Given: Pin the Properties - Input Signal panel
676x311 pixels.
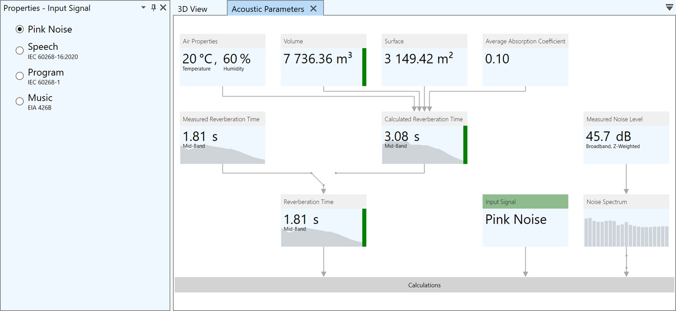Looking at the screenshot, I should pyautogui.click(x=153, y=8).
